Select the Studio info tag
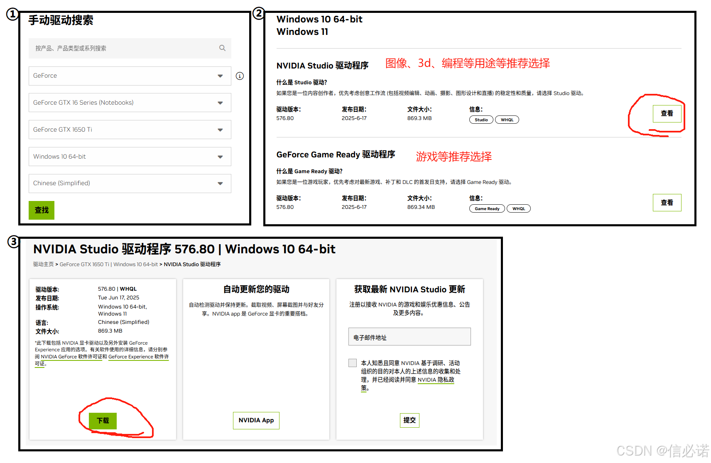This screenshot has height=463, width=711. [481, 120]
